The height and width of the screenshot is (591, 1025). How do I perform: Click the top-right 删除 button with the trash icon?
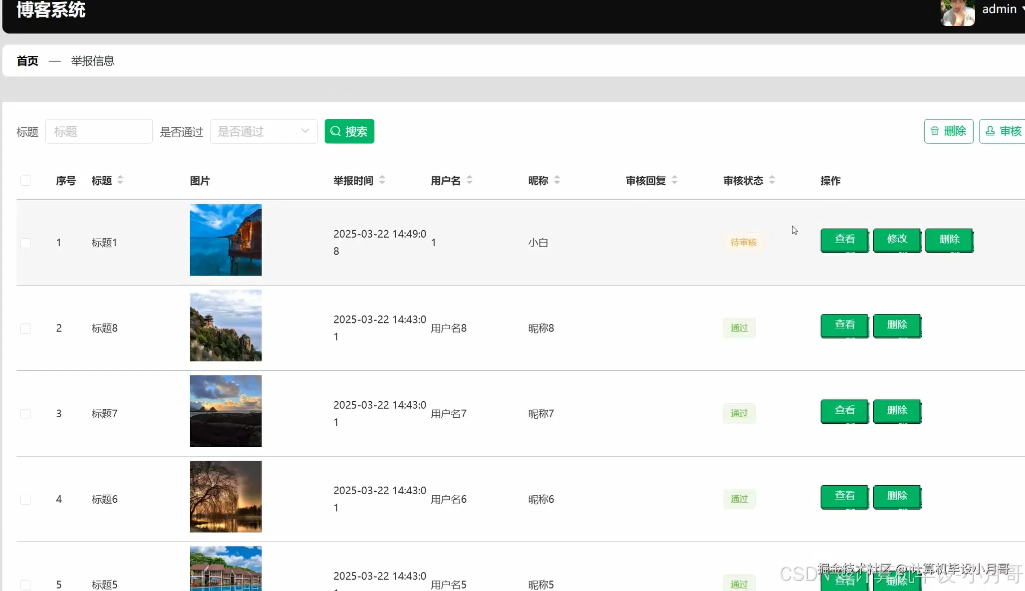[x=948, y=131]
